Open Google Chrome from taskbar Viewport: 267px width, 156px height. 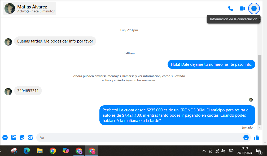pos(52,150)
